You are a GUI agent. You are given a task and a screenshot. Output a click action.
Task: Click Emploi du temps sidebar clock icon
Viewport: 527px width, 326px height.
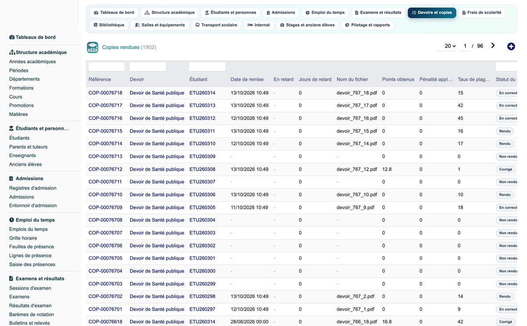pyautogui.click(x=11, y=220)
